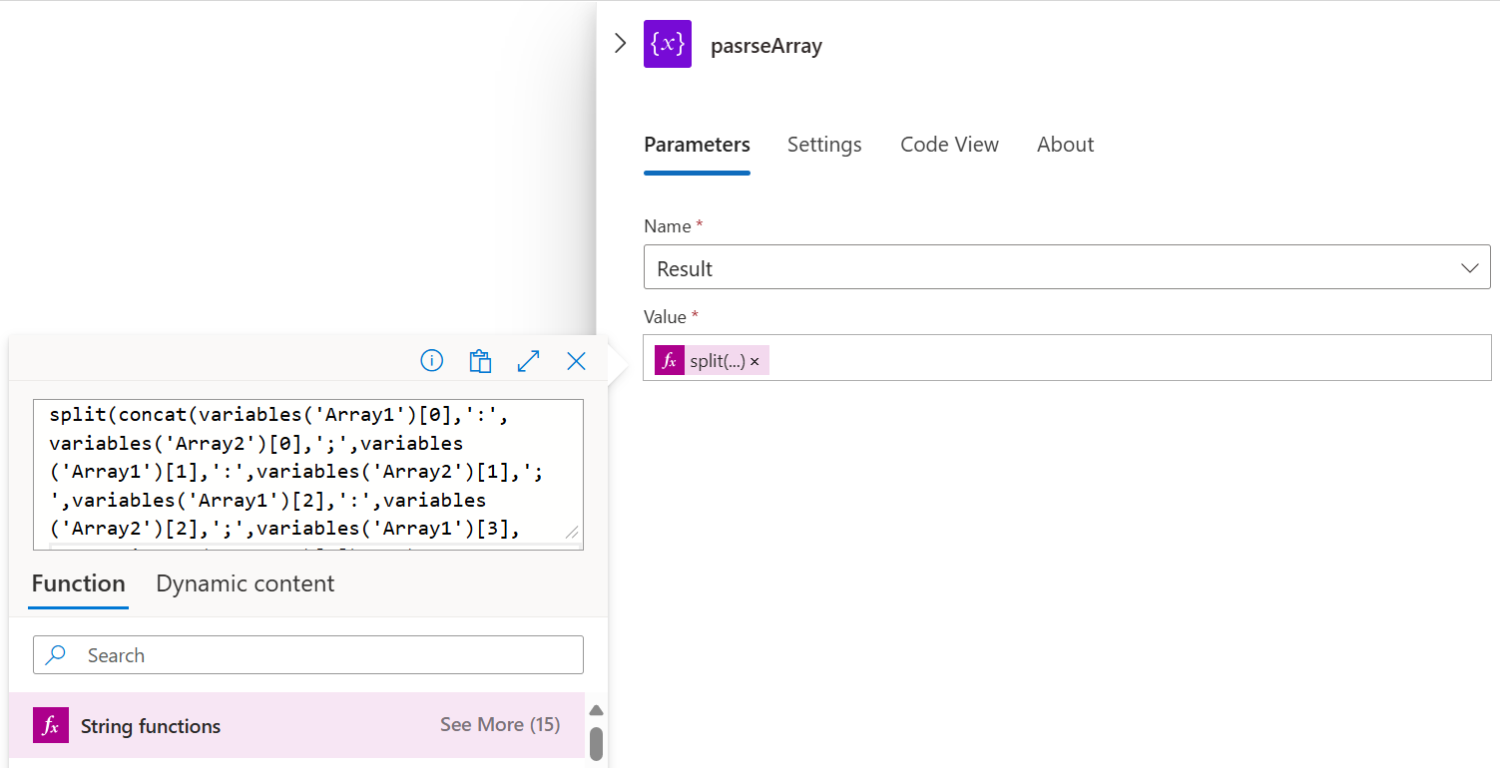This screenshot has height=768, width=1500.
Task: Collapse the pasrseArray action with the chevron
Action: click(621, 43)
